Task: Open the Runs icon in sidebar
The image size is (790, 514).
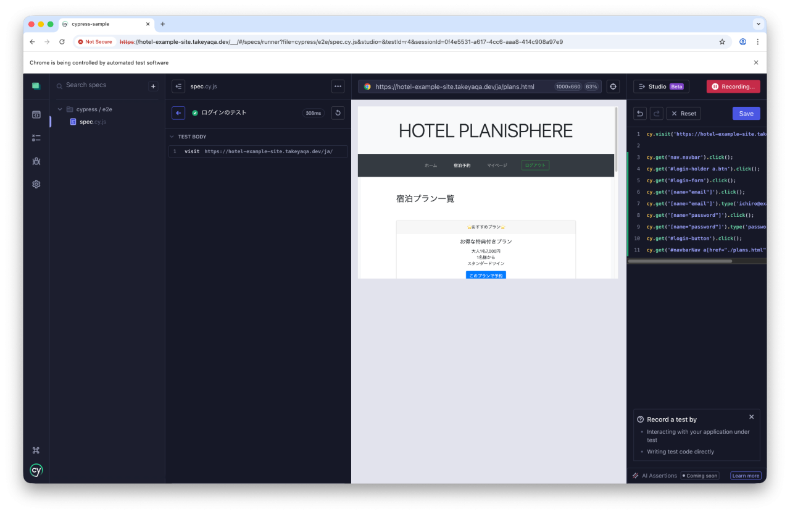Action: [x=36, y=138]
